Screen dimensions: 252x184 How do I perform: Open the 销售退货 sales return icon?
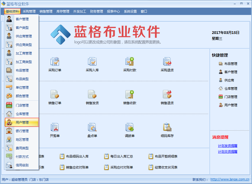(x=167, y=95)
